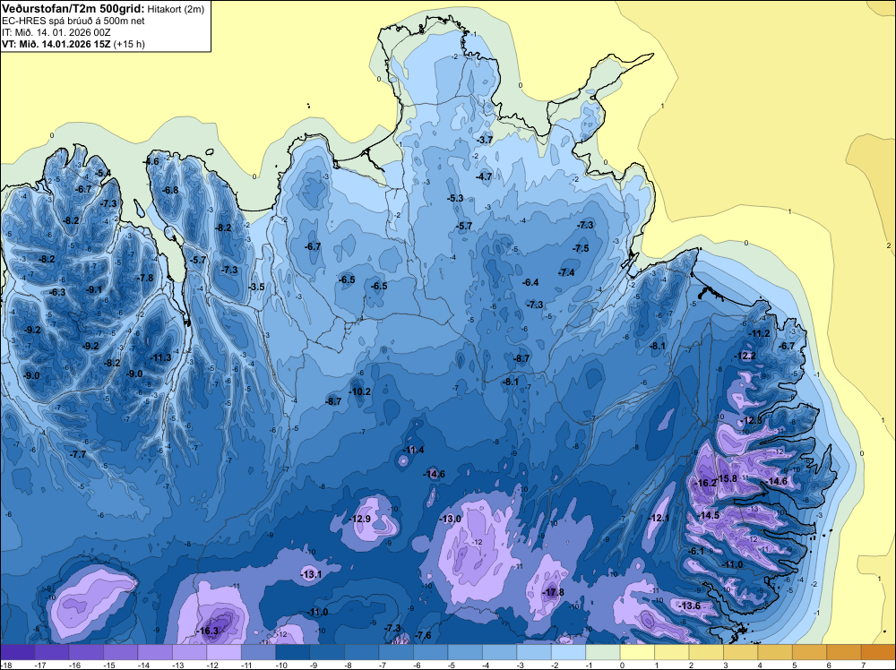Click the -13.0 temperature label
The width and height of the screenshot is (896, 670).
[450, 519]
